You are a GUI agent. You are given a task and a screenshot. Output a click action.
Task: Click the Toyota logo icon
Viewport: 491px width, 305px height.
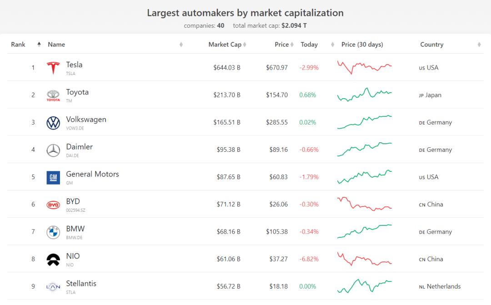53,95
